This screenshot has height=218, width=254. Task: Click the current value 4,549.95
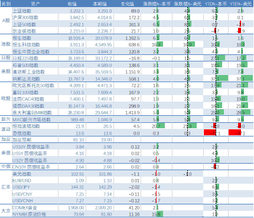(x=103, y=45)
